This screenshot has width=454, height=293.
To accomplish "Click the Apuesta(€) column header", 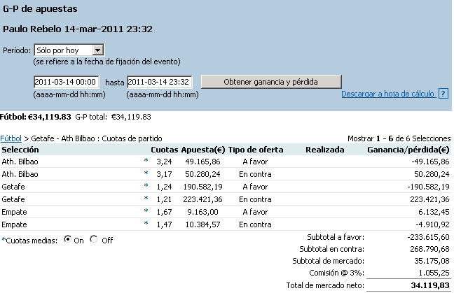I will 203,150.
